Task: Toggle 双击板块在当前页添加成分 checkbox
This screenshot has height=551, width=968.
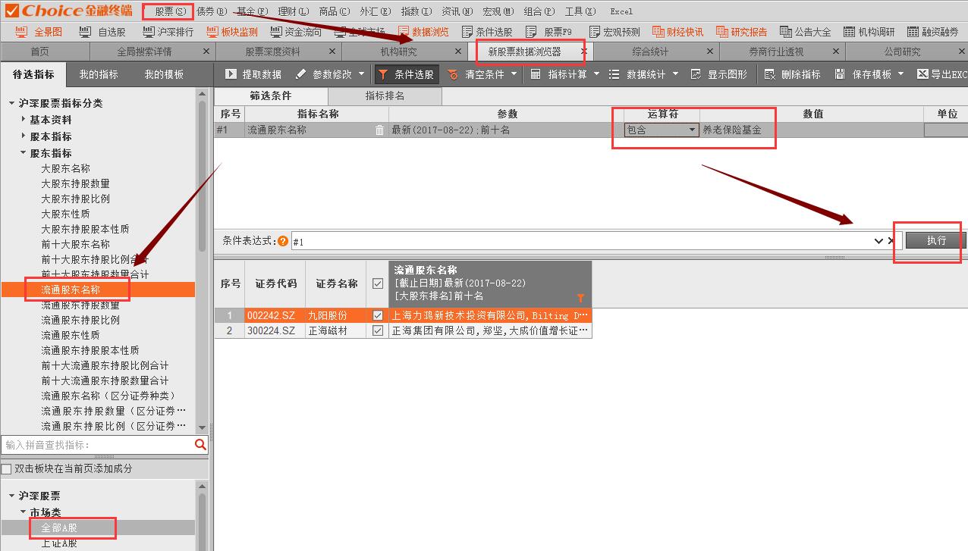Action: (x=7, y=469)
